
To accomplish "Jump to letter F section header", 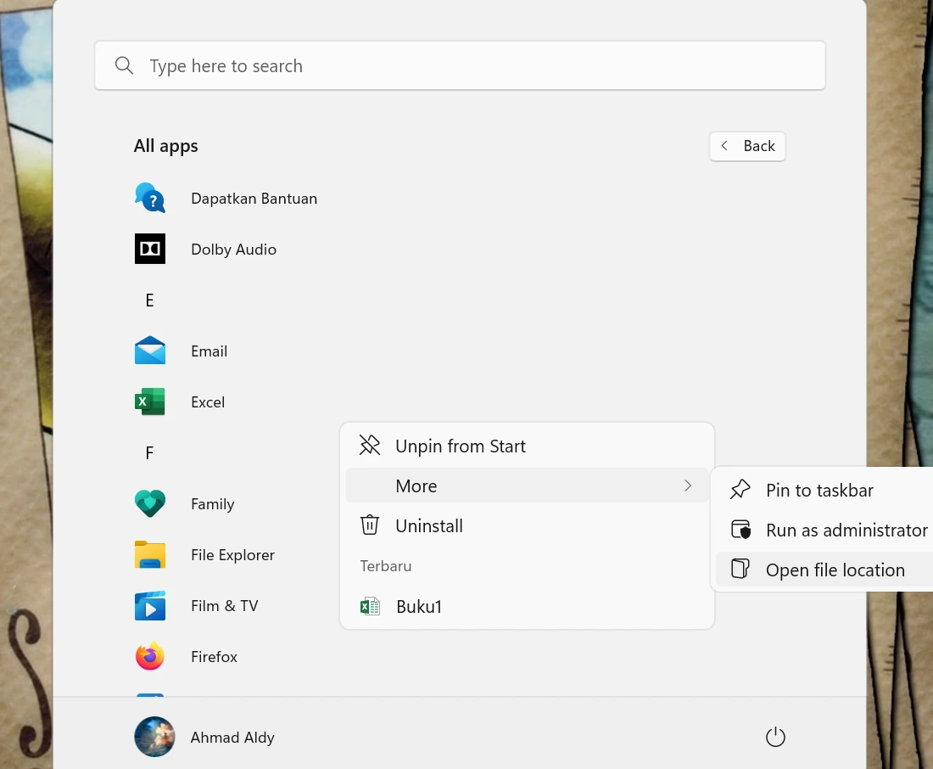I will point(150,452).
